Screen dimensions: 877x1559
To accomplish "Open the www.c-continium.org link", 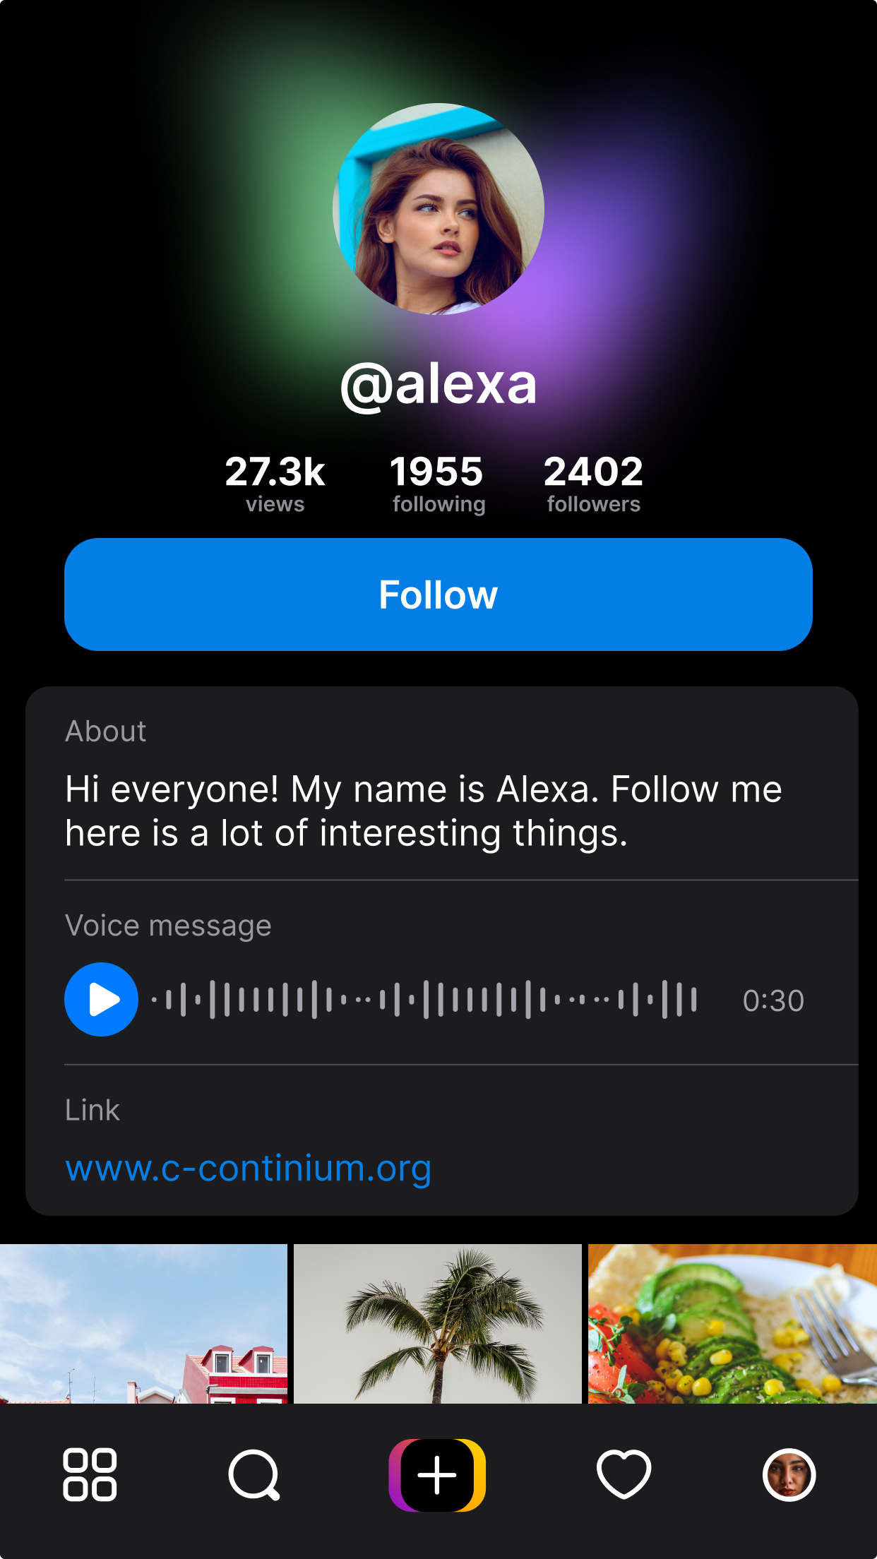I will [x=249, y=1168].
